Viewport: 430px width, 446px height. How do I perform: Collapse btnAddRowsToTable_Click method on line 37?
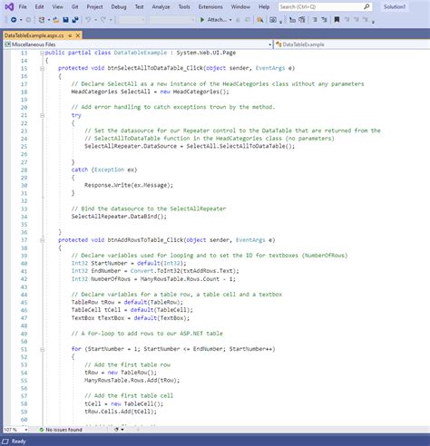coord(42,240)
